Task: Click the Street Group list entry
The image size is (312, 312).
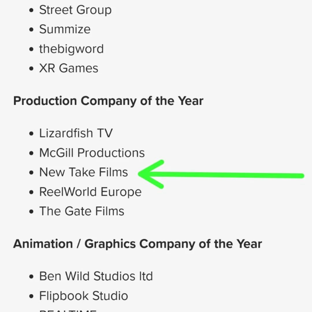Action: click(75, 10)
